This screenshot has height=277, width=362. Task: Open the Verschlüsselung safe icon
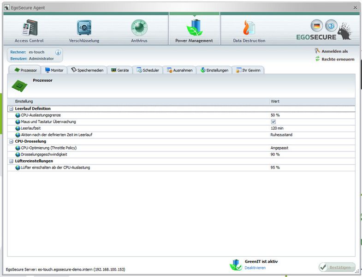tap(84, 28)
